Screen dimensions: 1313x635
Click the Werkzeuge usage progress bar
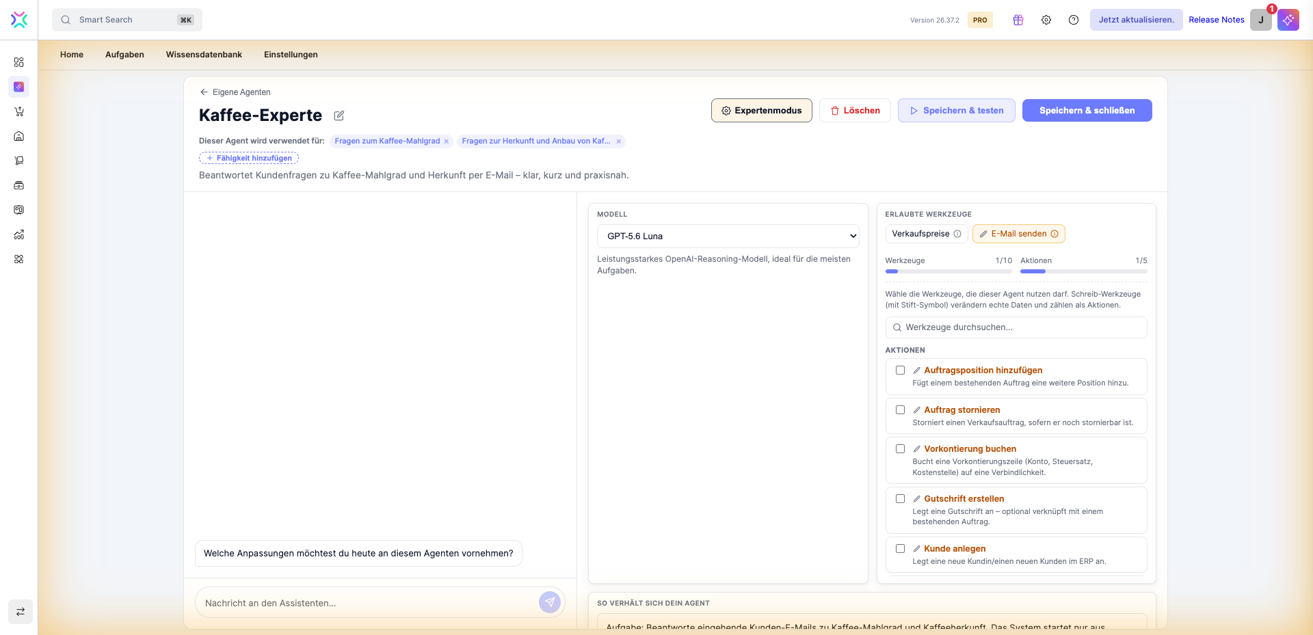[x=948, y=271]
